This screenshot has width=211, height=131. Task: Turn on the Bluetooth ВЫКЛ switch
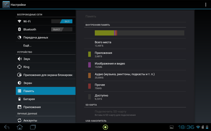(x=62, y=29)
